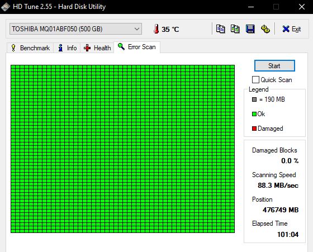This screenshot has height=252, width=313.
Task: Enable the Quick Scan checkbox
Action: [255, 79]
